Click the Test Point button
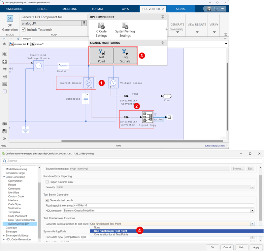 [x=102, y=55]
